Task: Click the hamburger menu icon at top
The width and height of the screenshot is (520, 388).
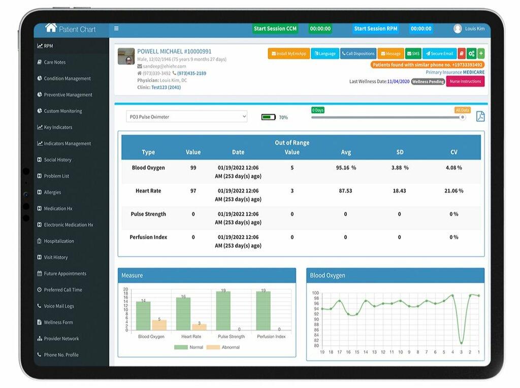Action: [x=116, y=28]
